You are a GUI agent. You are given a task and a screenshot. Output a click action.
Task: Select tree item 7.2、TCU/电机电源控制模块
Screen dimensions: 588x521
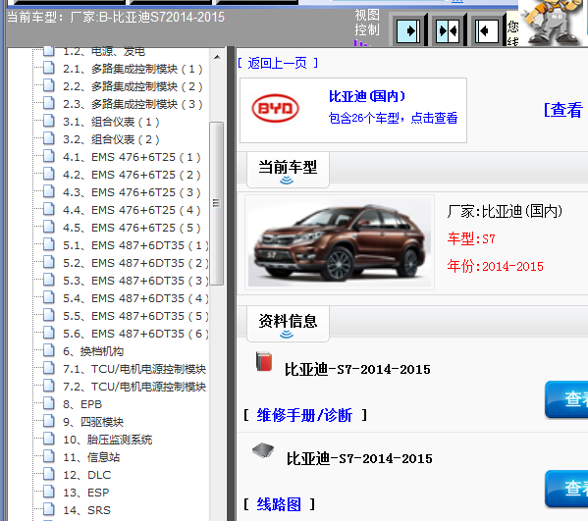(x=134, y=387)
